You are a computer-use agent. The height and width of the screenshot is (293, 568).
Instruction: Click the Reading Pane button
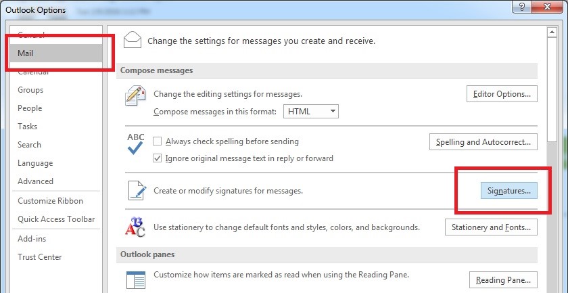coord(503,280)
